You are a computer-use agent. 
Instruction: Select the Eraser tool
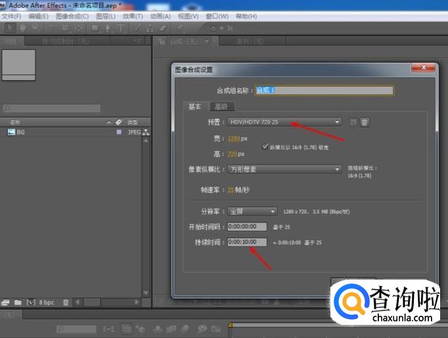click(x=163, y=28)
